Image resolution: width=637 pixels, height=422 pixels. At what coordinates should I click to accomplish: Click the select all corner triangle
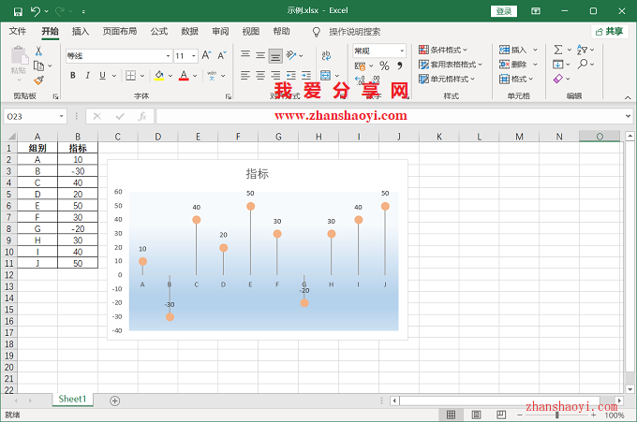[10, 137]
